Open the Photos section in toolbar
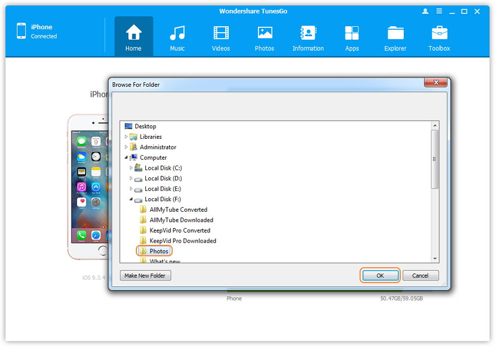 pos(264,34)
